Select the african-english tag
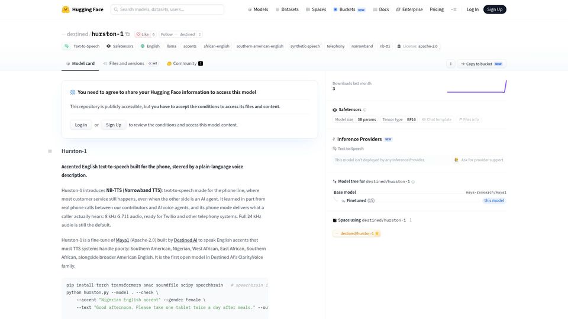This screenshot has height=319, width=568. point(217,46)
